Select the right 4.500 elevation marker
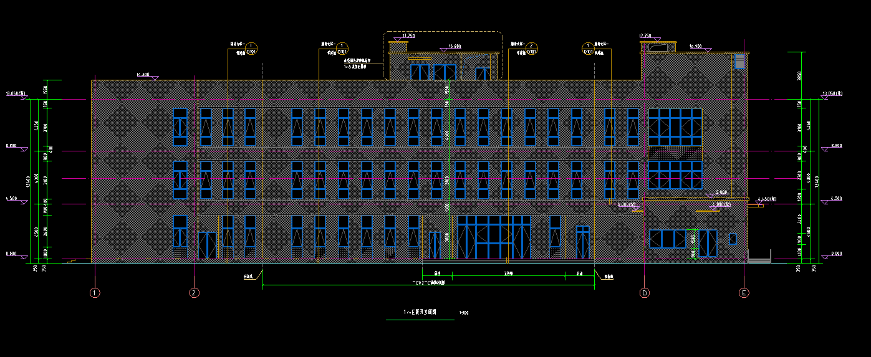This screenshot has height=357, width=871. click(827, 201)
